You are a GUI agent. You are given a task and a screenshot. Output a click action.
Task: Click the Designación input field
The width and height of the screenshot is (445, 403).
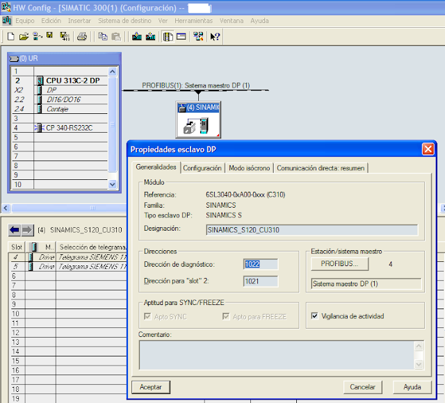(x=312, y=230)
